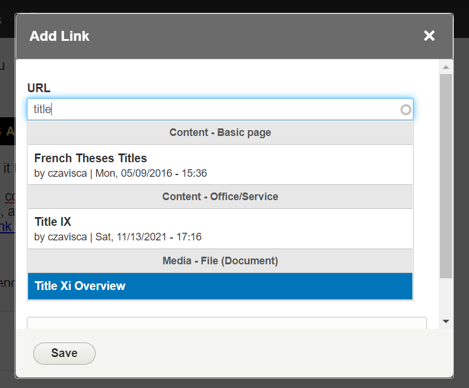Image resolution: width=469 pixels, height=388 pixels.
Task: Click the French Theses Titles author and date line
Action: pyautogui.click(x=121, y=173)
